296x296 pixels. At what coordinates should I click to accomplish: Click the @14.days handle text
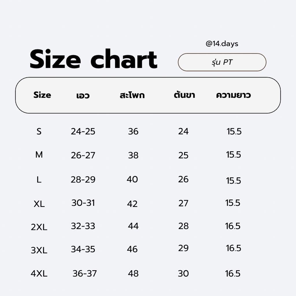click(222, 44)
